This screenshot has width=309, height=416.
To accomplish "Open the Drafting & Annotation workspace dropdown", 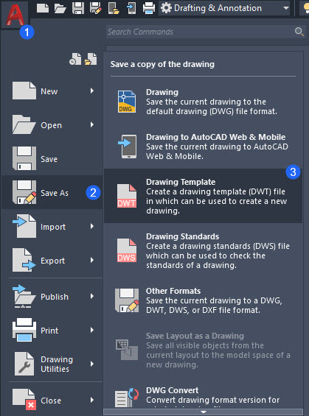I will [x=224, y=8].
